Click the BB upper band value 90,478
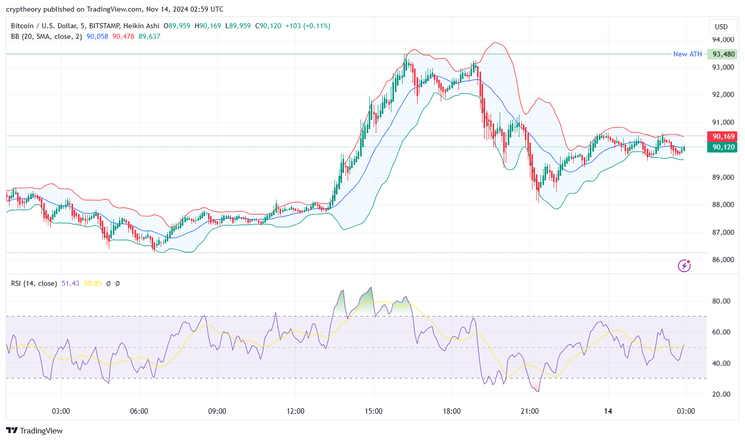The height and width of the screenshot is (441, 745). pos(123,36)
